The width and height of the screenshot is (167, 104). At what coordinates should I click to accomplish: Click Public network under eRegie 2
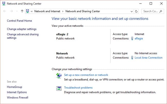pos(65,38)
